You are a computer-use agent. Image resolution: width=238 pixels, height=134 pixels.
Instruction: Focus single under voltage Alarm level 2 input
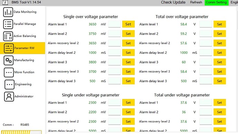115,112
